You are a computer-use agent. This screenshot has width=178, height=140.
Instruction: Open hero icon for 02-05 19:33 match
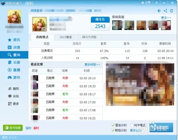pos(35,86)
